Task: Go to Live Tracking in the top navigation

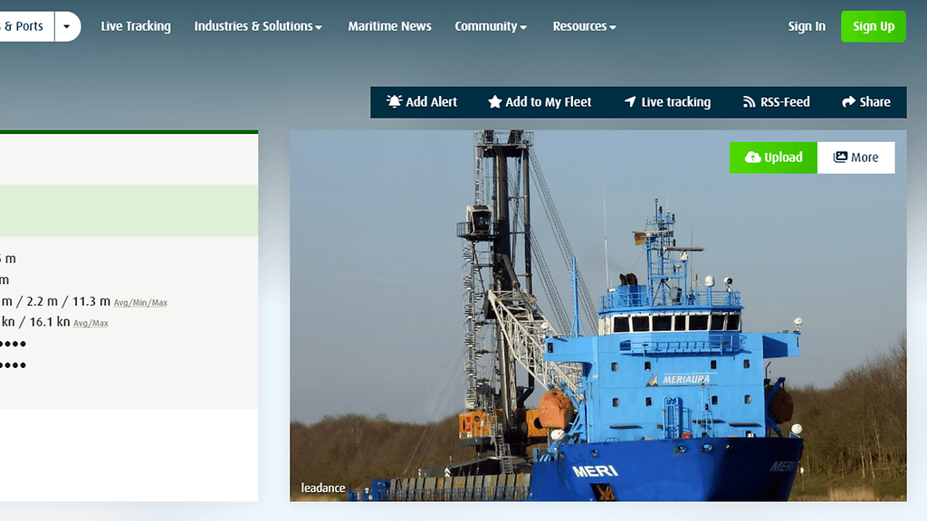Action: [136, 26]
